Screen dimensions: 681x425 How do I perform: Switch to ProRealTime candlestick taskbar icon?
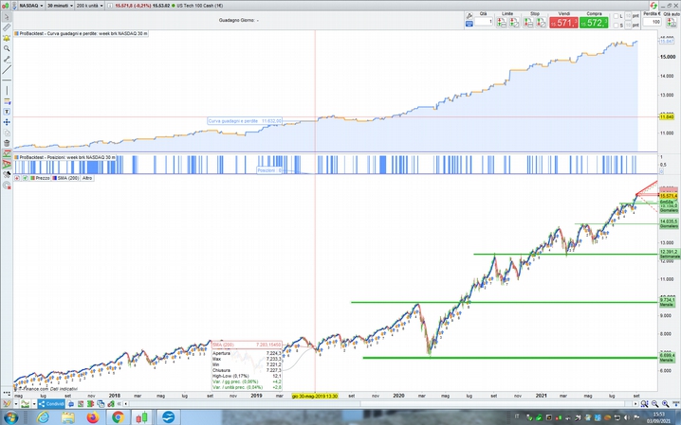(141, 417)
